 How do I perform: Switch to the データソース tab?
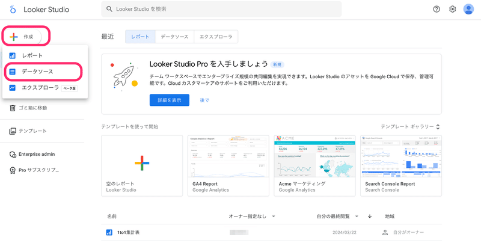(x=174, y=37)
